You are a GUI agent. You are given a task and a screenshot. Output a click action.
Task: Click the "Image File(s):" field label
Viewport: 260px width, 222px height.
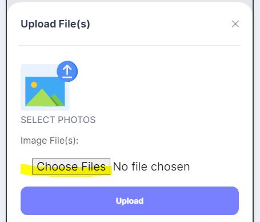point(50,141)
